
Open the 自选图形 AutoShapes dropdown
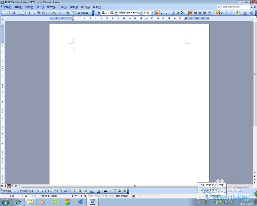pyautogui.click(x=27, y=191)
